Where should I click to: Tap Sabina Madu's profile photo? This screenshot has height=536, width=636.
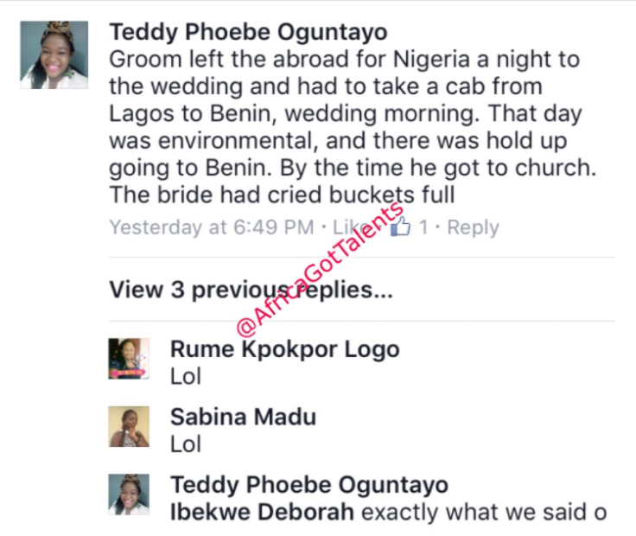(129, 426)
